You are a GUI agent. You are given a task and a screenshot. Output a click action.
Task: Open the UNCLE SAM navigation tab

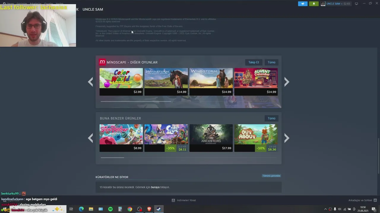pyautogui.click(x=93, y=9)
